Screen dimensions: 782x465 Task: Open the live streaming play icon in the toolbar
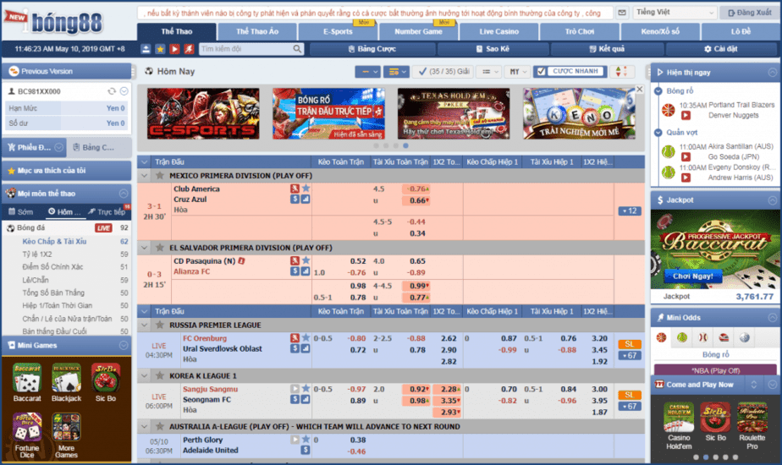(174, 49)
